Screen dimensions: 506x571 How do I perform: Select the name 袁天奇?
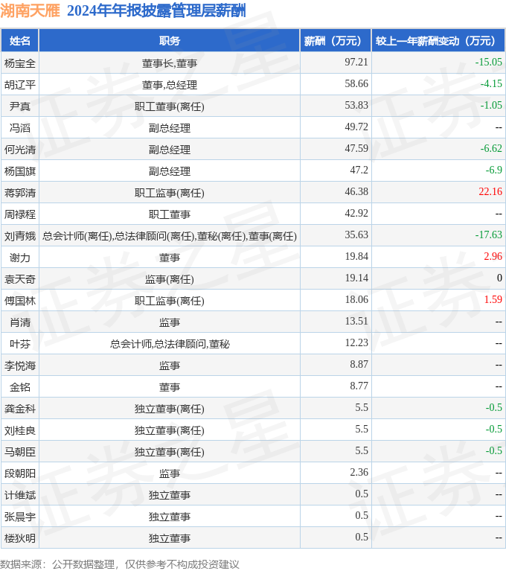tap(19, 279)
